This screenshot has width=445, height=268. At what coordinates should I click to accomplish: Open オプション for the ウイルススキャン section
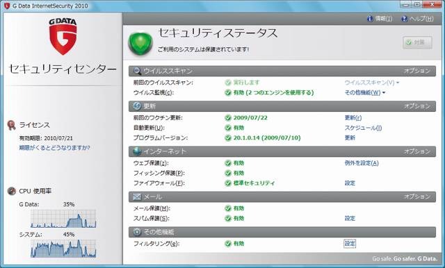[417, 71]
